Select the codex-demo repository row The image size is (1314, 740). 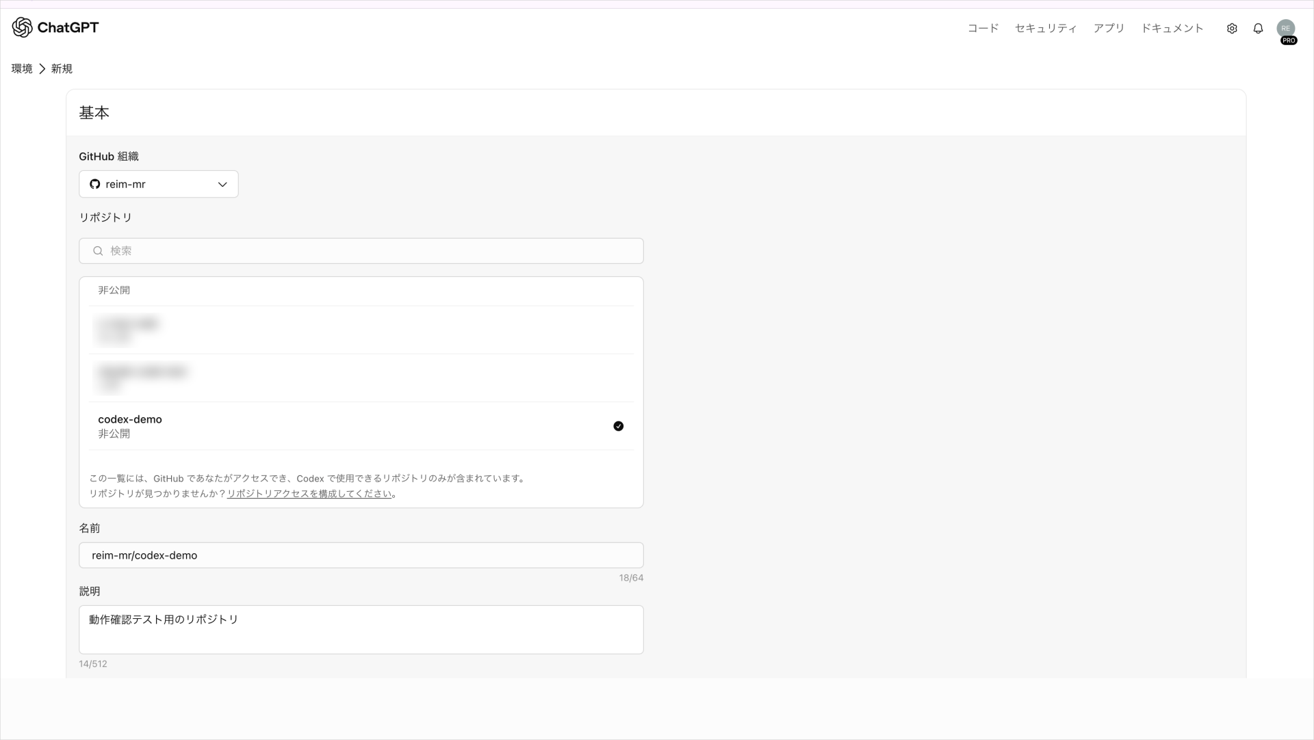pos(361,426)
